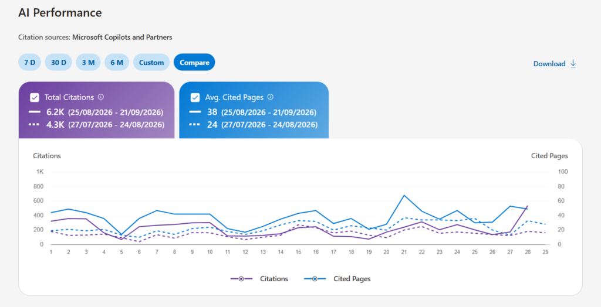The height and width of the screenshot is (307, 601).
Task: Click the Citations left axis title
Action: coord(47,156)
